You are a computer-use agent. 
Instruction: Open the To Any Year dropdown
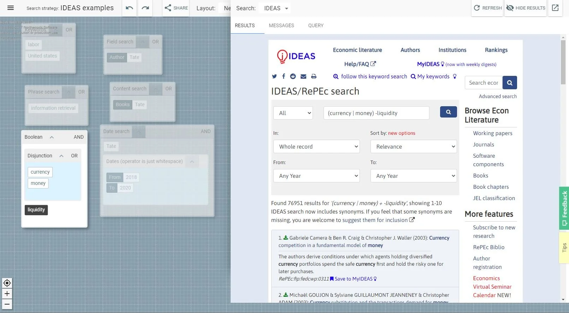[414, 176]
